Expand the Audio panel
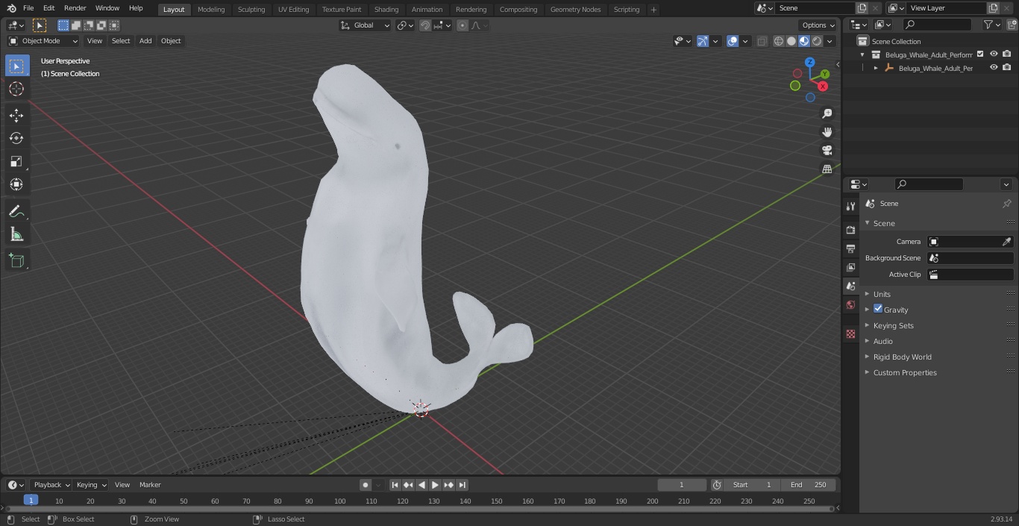 click(x=882, y=341)
